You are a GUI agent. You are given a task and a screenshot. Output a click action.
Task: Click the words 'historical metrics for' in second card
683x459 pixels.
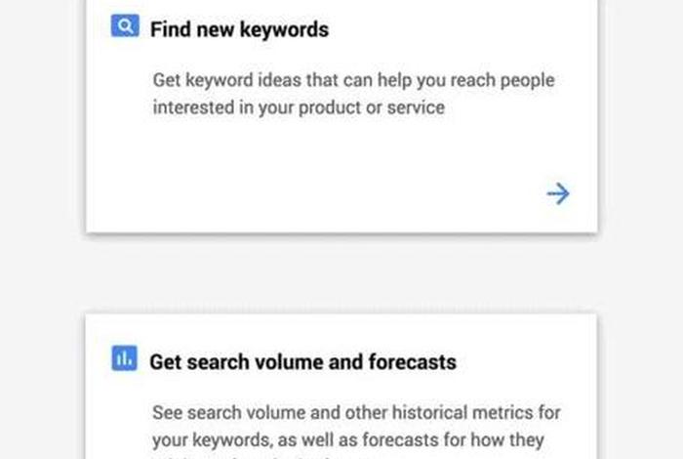[x=476, y=412]
